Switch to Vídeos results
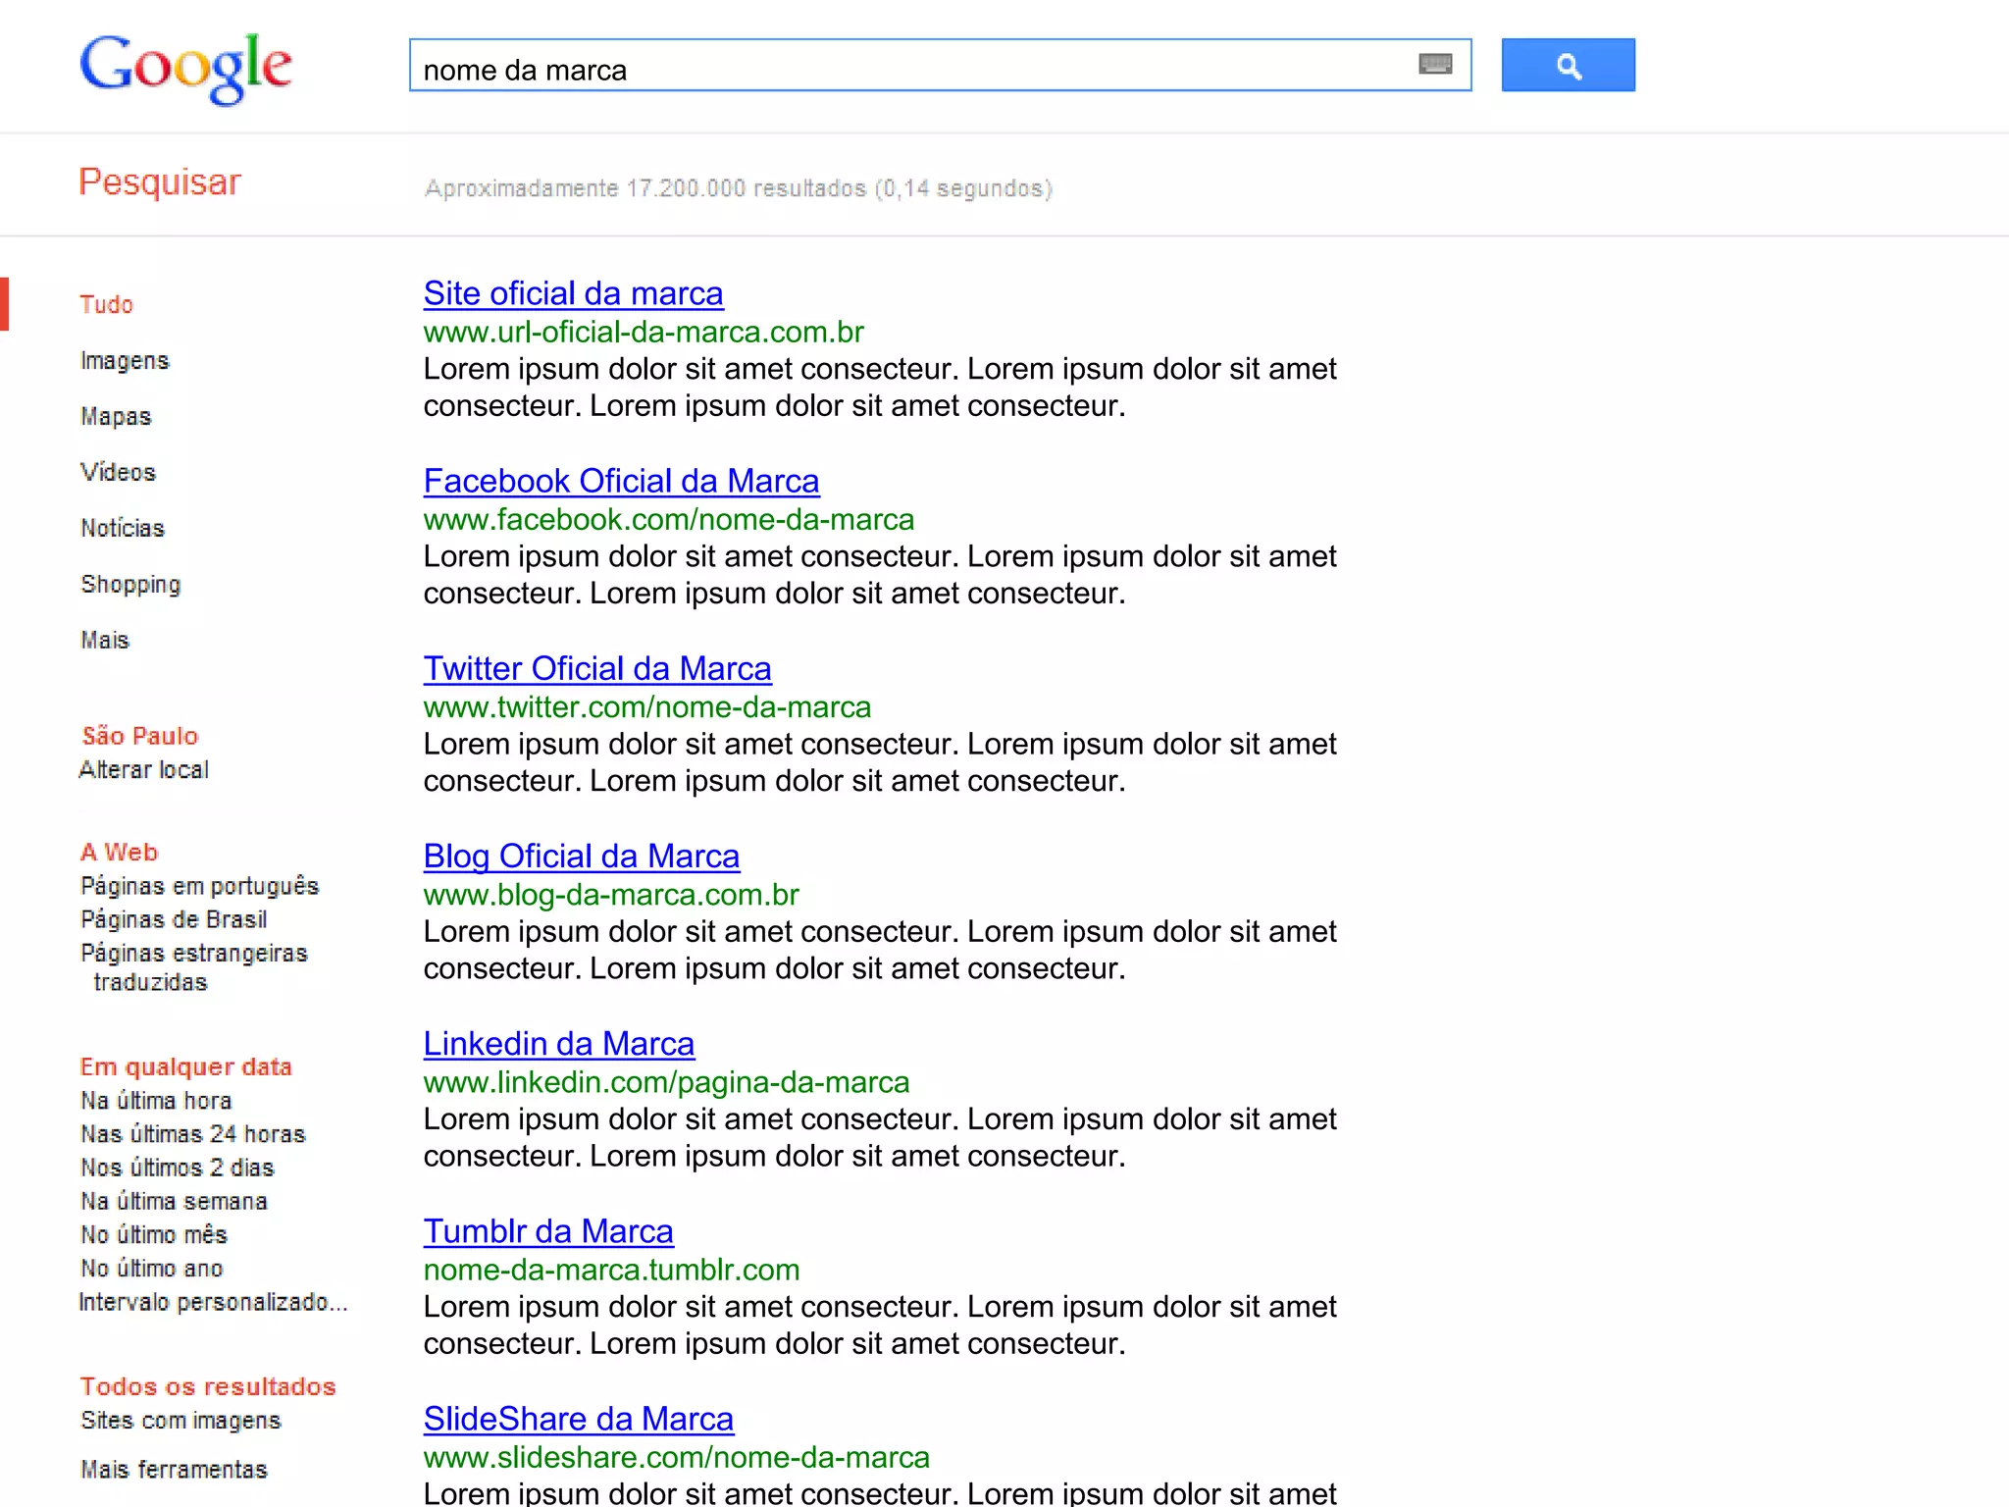Screen dimensions: 2009x1507 tap(118, 473)
